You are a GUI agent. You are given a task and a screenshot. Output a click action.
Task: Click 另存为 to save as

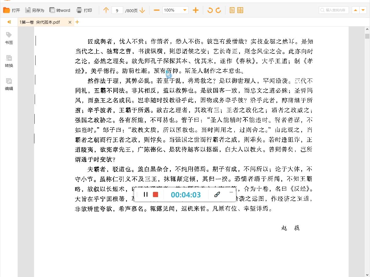pyautogui.click(x=34, y=10)
